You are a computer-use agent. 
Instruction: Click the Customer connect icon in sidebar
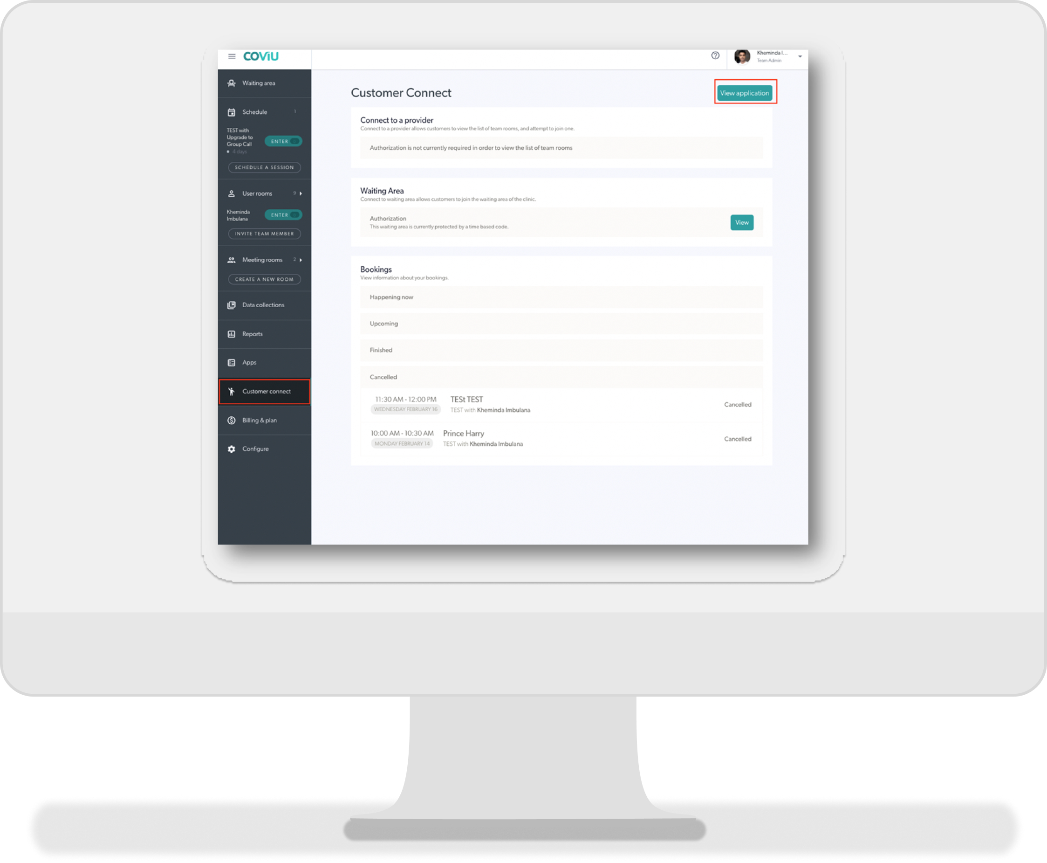coord(232,391)
